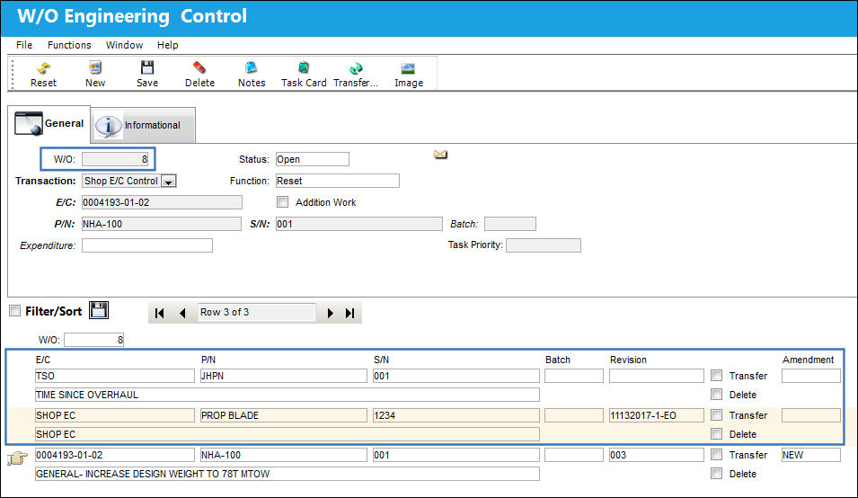Image resolution: width=858 pixels, height=498 pixels.
Task: Click the NEW Amendment cell
Action: (x=811, y=455)
